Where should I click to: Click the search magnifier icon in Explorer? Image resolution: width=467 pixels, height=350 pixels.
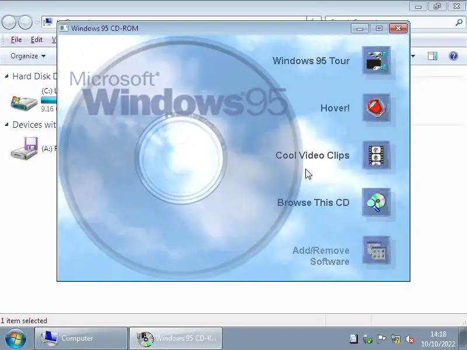(459, 22)
